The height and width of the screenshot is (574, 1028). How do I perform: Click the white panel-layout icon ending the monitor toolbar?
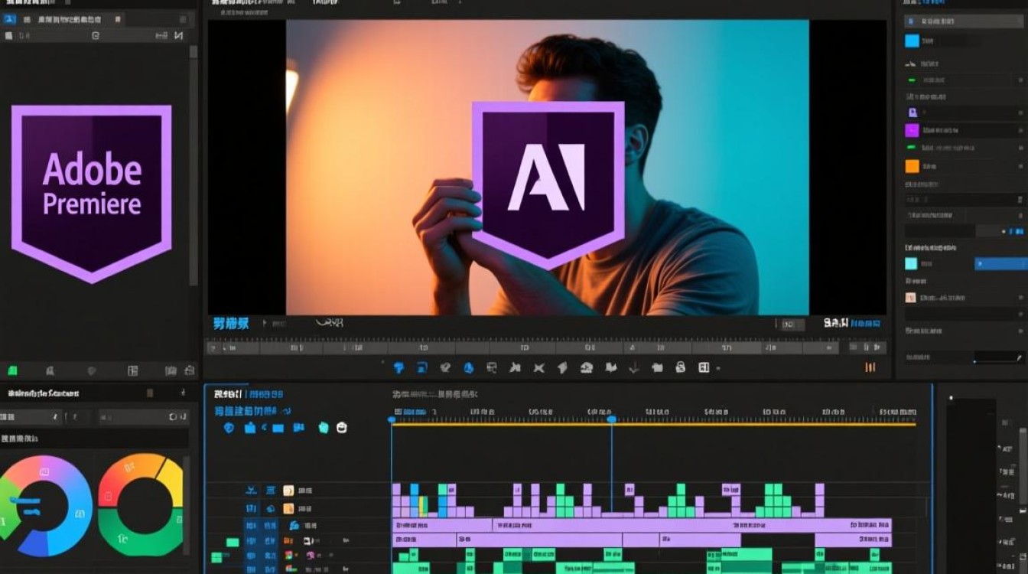click(704, 368)
